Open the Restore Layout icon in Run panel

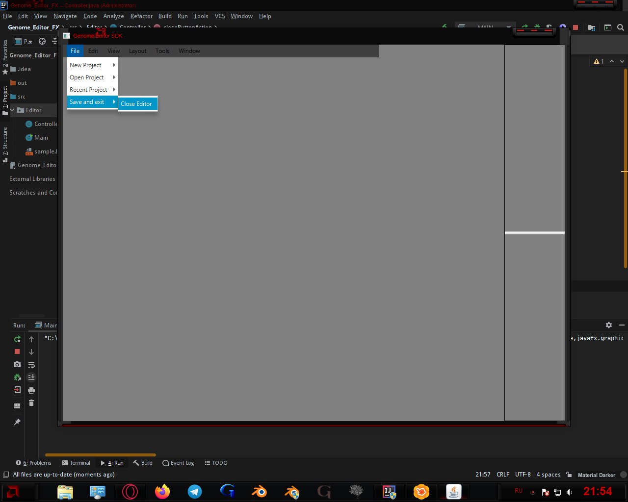coord(17,406)
